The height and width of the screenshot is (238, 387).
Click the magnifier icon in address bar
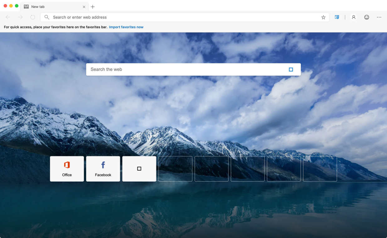[x=47, y=17]
